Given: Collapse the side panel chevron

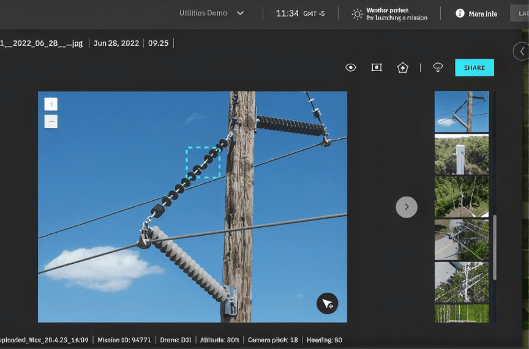Looking at the screenshot, I should click(522, 51).
